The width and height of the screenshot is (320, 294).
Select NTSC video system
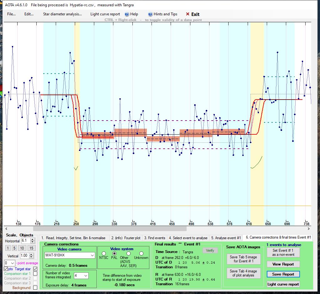pos(104,253)
